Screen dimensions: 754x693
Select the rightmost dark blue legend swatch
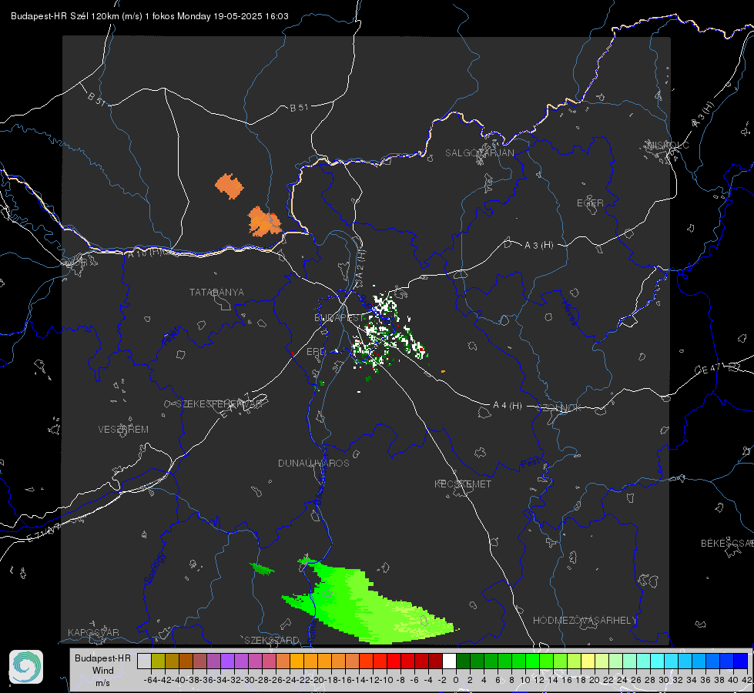coord(741,661)
